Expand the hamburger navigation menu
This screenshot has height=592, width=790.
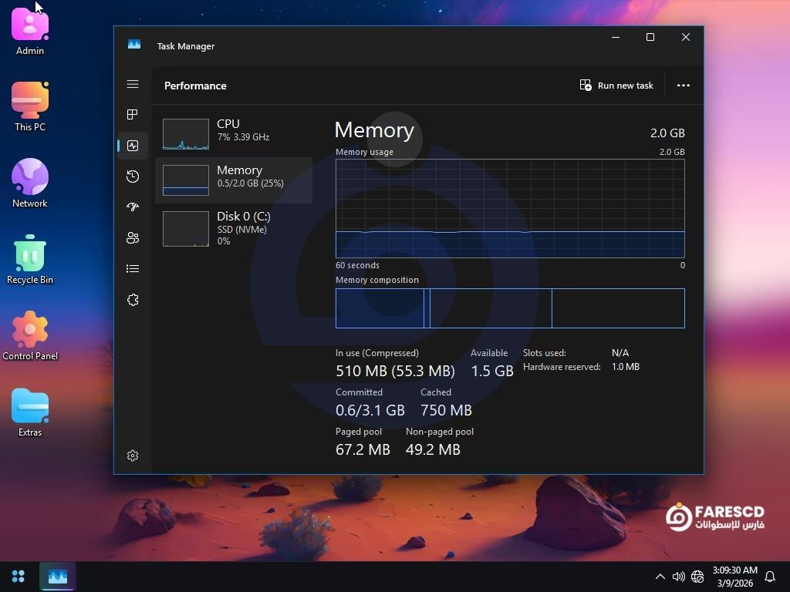click(133, 84)
